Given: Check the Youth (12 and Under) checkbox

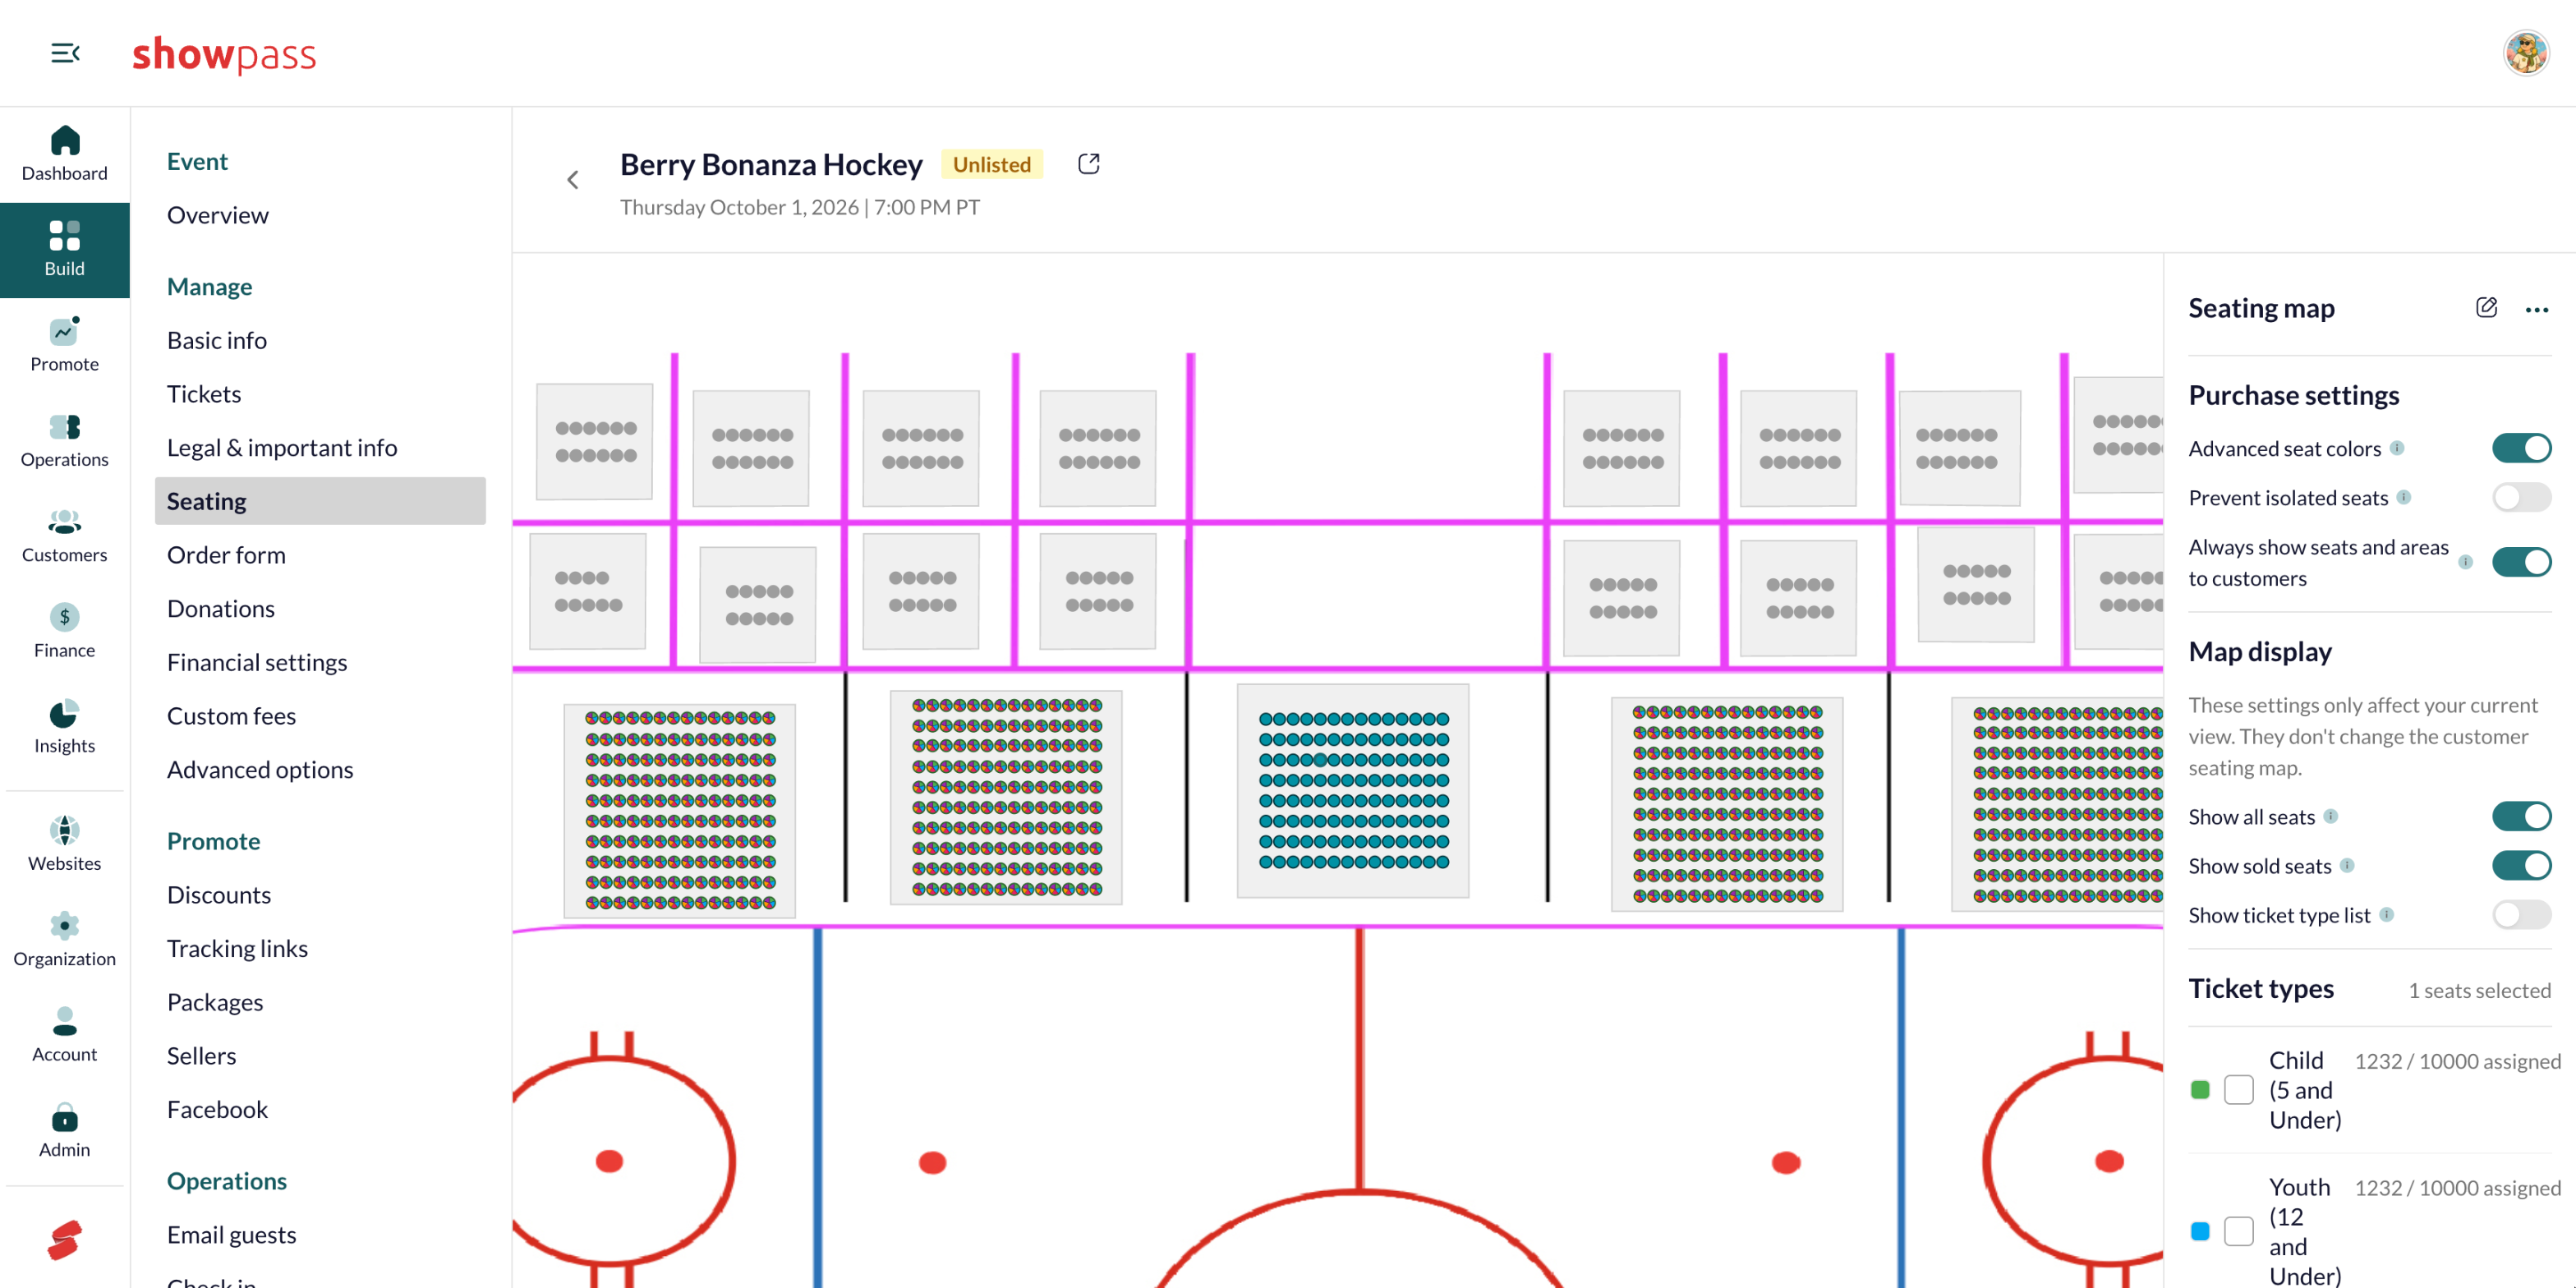Looking at the screenshot, I should coord(2239,1231).
